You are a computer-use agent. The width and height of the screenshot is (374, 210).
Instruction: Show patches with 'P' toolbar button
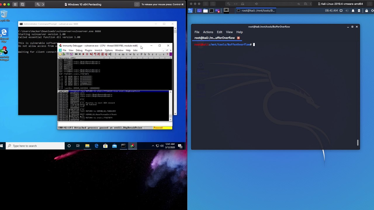[141, 54]
